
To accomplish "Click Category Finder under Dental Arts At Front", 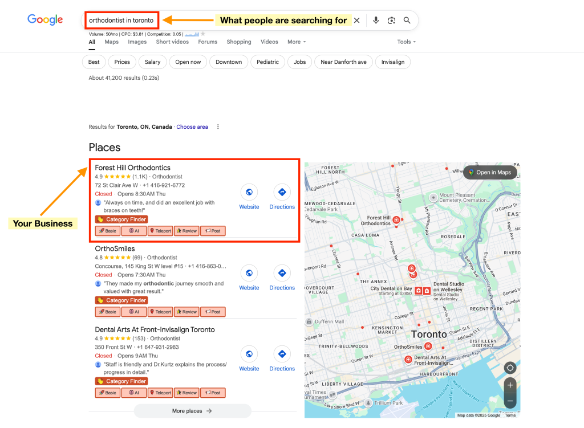I will (x=121, y=381).
